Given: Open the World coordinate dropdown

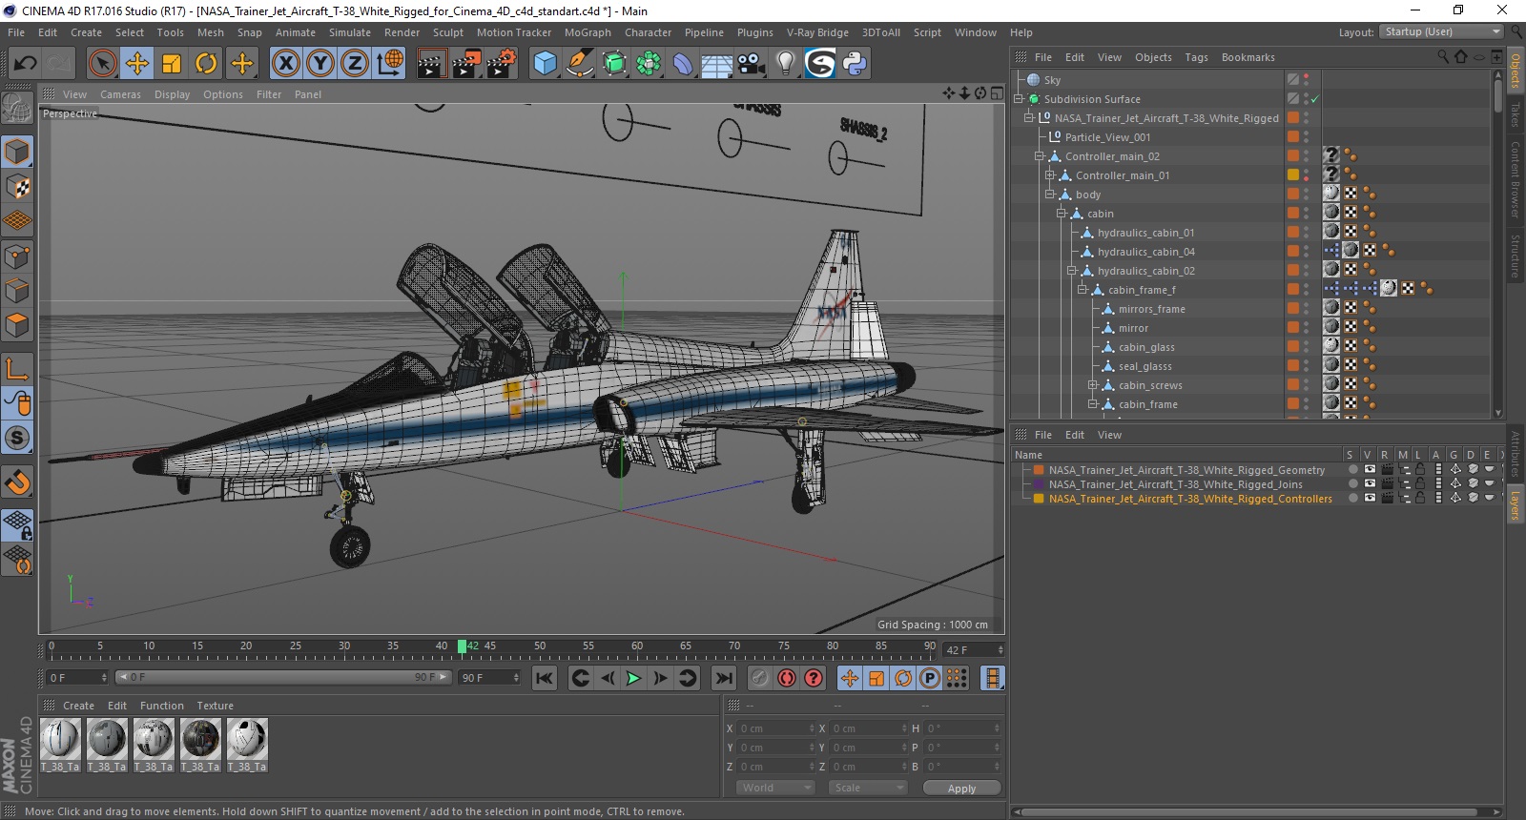Looking at the screenshot, I should click(775, 788).
